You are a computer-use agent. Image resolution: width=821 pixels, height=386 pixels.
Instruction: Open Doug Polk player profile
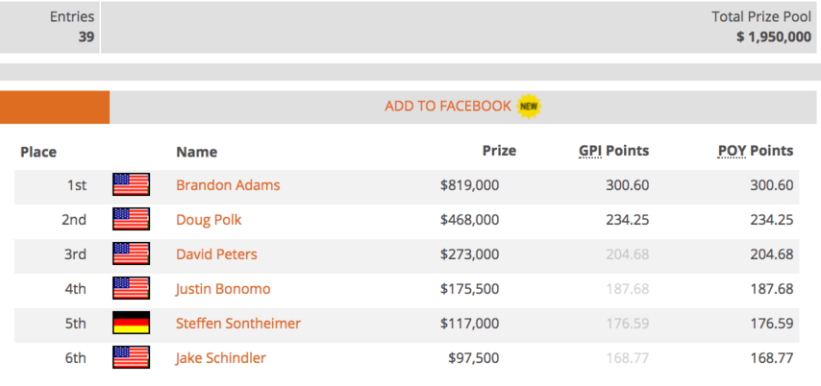[209, 220]
